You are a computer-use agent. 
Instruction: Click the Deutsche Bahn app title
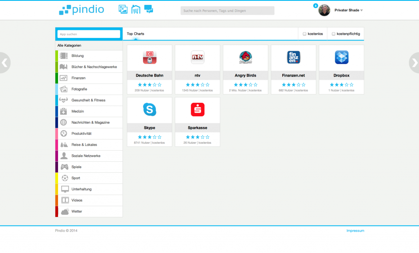149,75
